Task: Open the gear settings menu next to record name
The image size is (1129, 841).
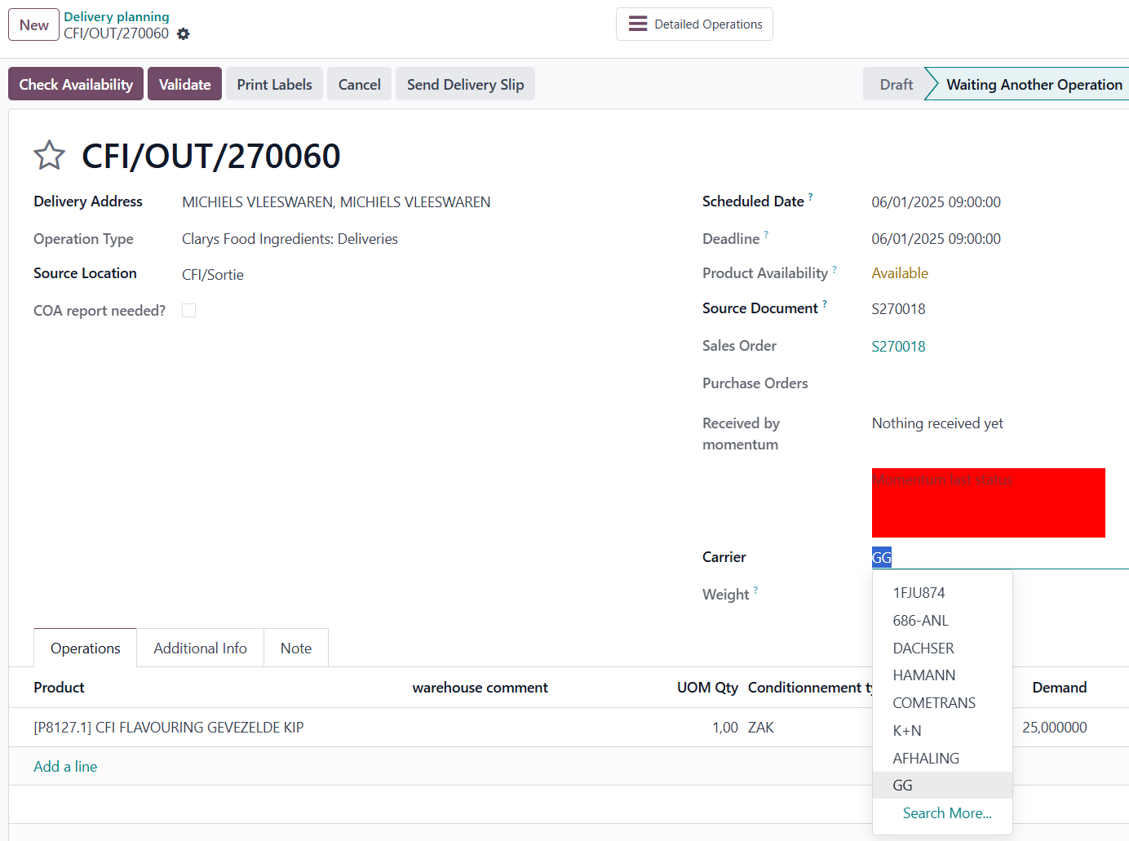Action: [x=184, y=34]
